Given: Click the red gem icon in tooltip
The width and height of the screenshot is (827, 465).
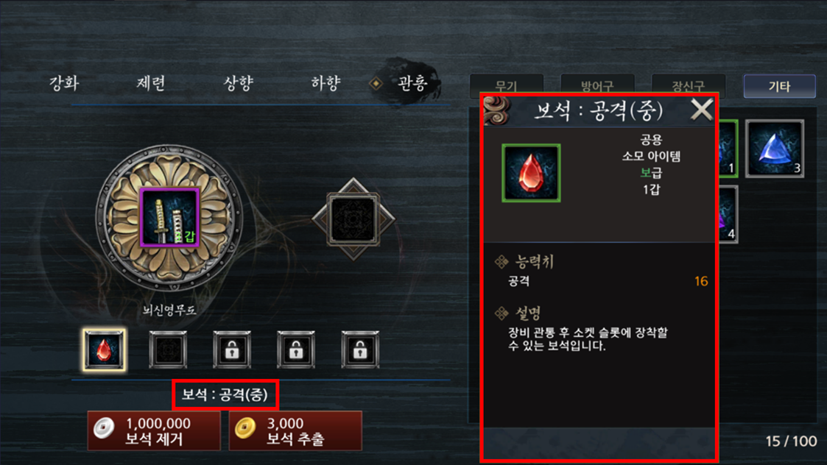Looking at the screenshot, I should [531, 173].
